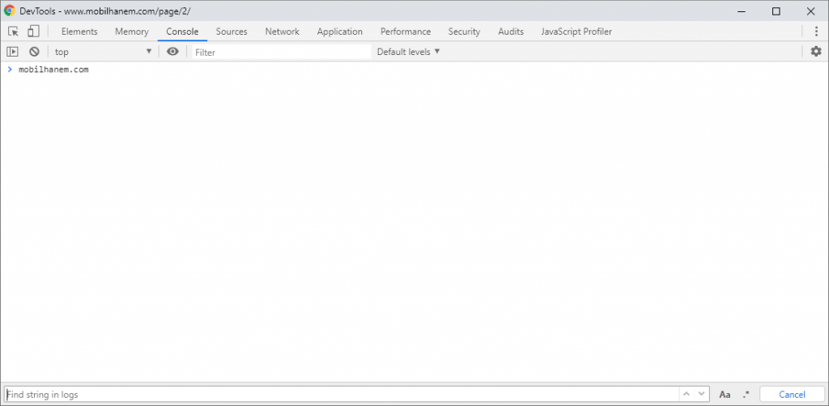Viewport: 829px width, 406px height.
Task: Click the Chrome icon in the title bar
Action: pos(9,11)
